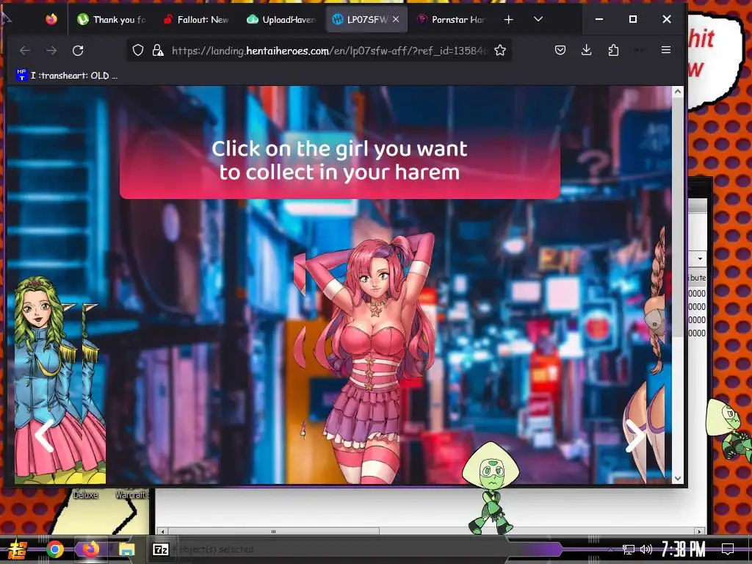Viewport: 752px width, 564px height.
Task: Switch to the 'Pornstar Har' tab
Action: tap(450, 20)
